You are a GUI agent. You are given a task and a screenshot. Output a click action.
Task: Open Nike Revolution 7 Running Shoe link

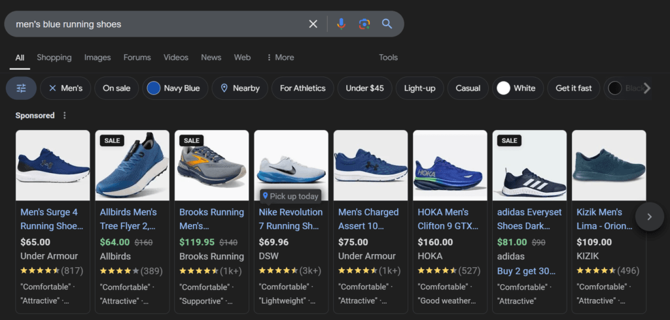click(291, 219)
